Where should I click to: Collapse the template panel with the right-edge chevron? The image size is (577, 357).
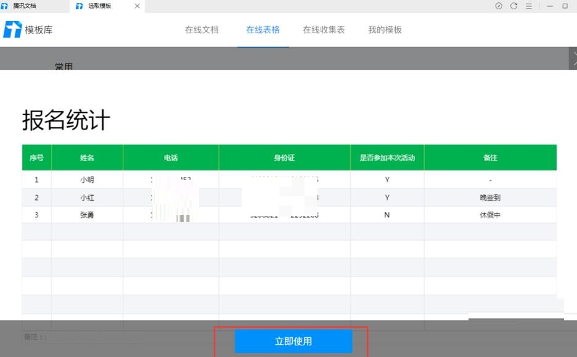pos(574,60)
